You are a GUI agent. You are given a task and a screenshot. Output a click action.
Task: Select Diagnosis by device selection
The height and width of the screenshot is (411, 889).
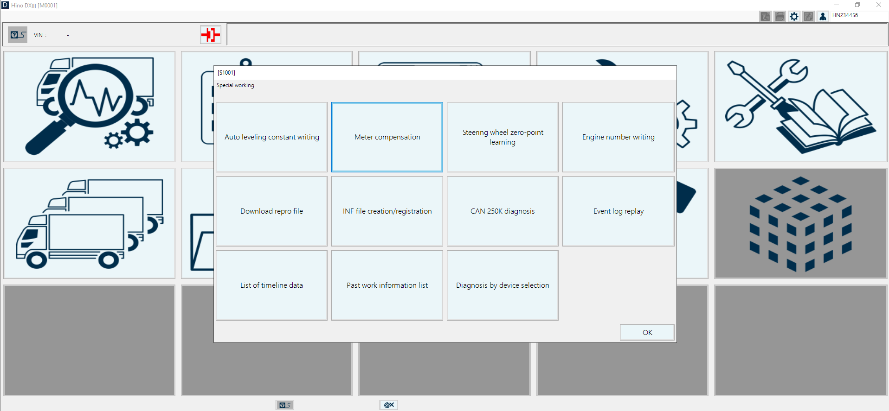point(502,285)
